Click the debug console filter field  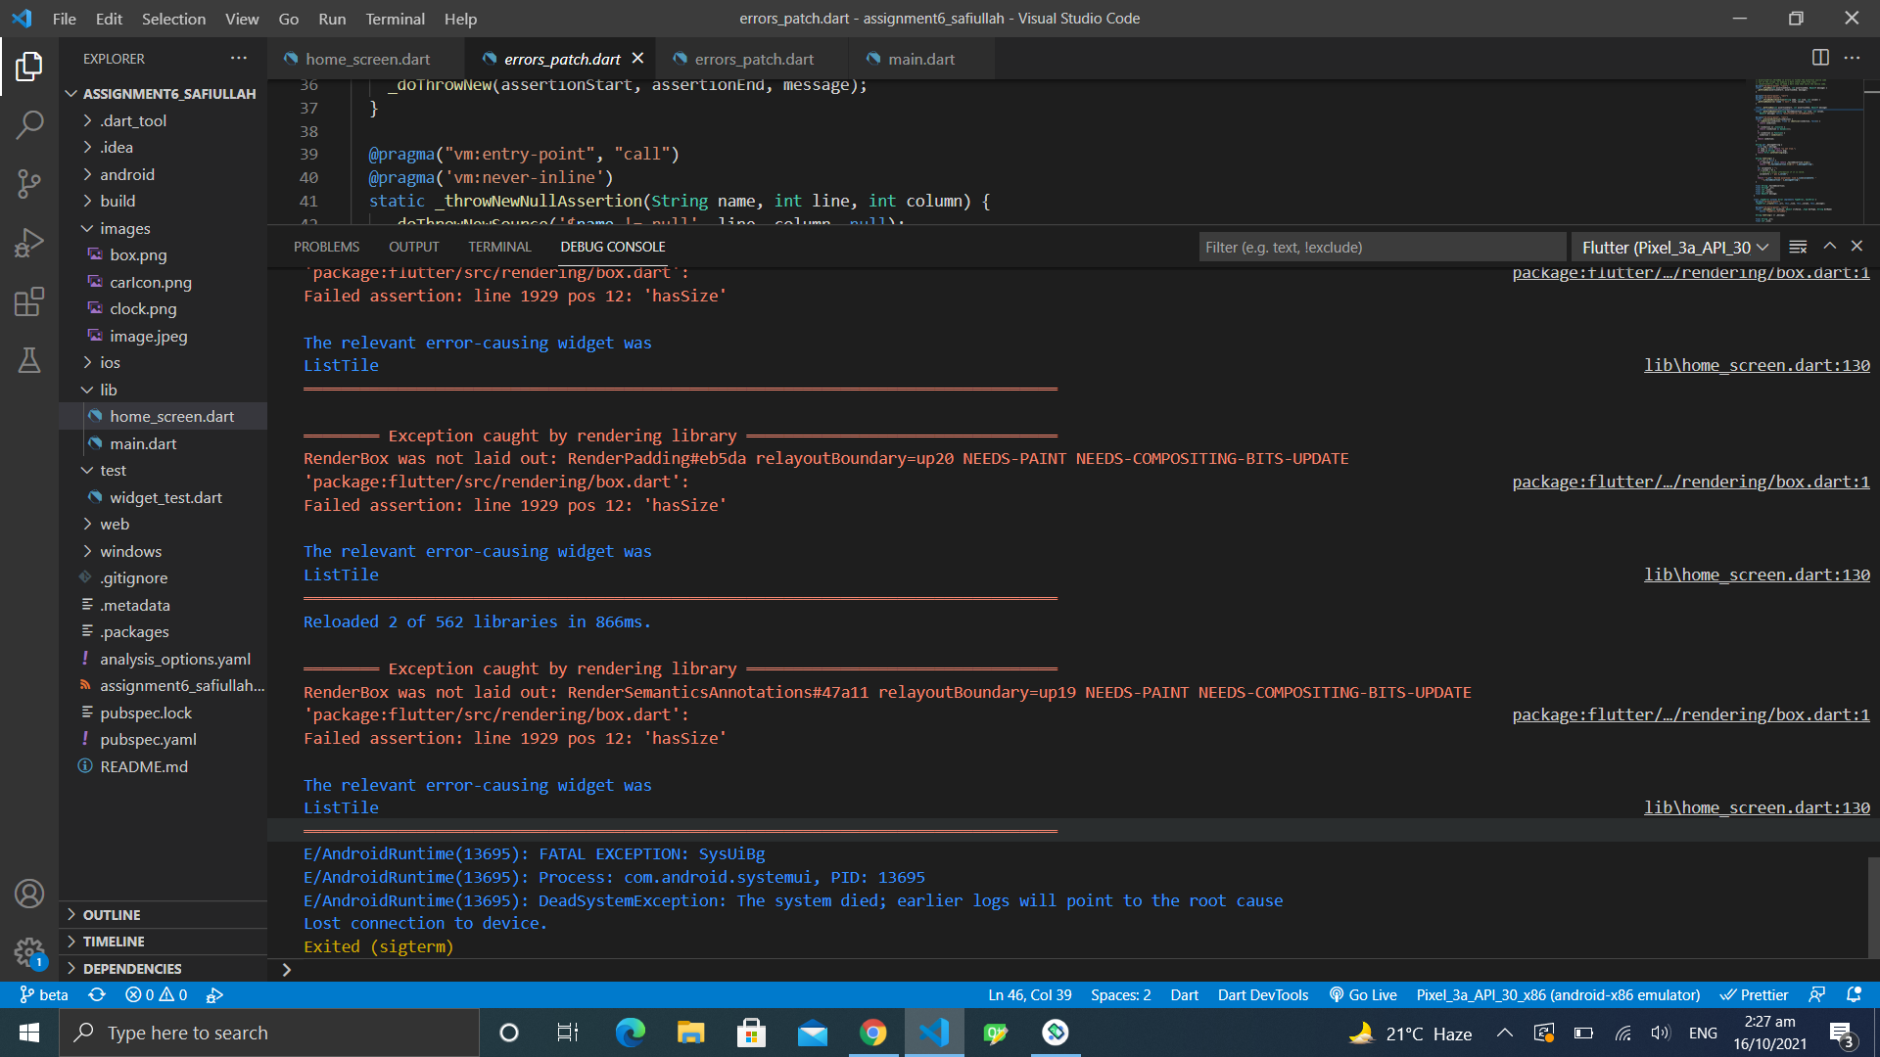1382,248
